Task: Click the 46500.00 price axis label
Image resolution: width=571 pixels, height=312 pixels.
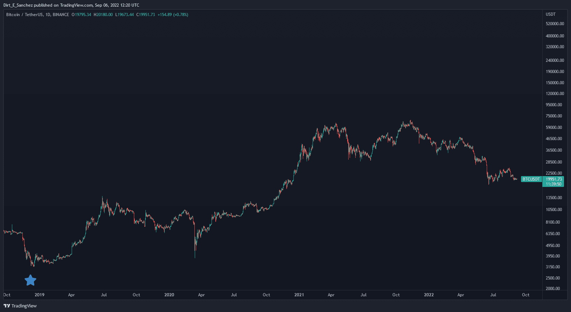Action: pos(554,139)
